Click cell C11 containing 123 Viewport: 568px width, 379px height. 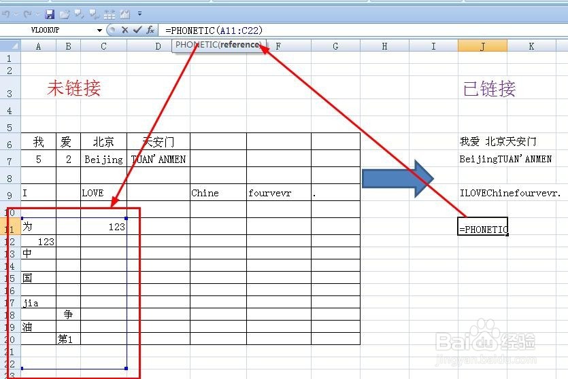(103, 226)
